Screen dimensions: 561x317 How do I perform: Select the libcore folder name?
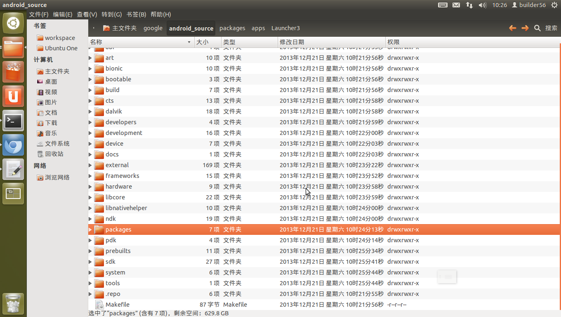pos(115,197)
